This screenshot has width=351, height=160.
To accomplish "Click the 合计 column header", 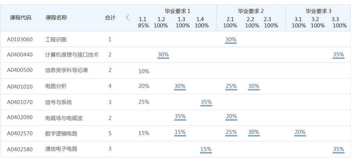I will tap(110, 18).
